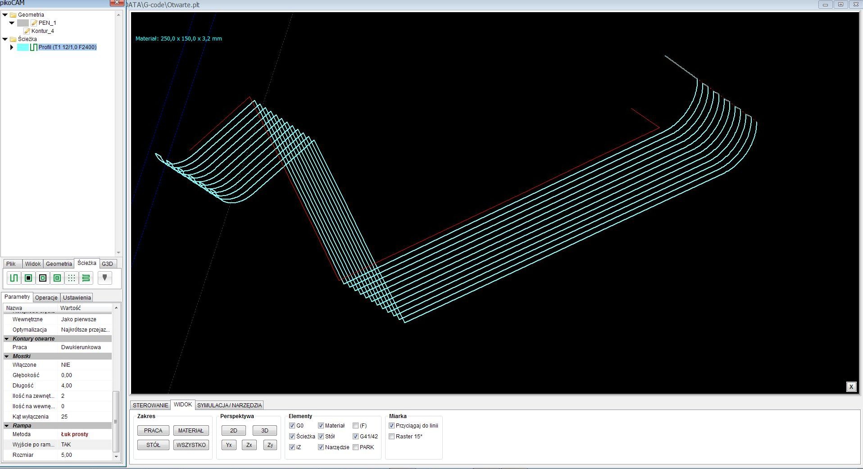
Task: Choose the black-framed square toolpath icon
Action: (x=43, y=278)
